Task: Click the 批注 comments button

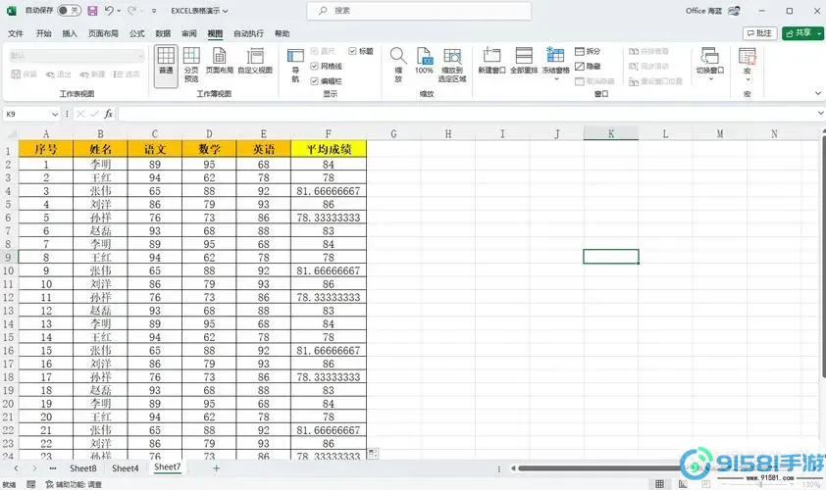Action: 759,33
